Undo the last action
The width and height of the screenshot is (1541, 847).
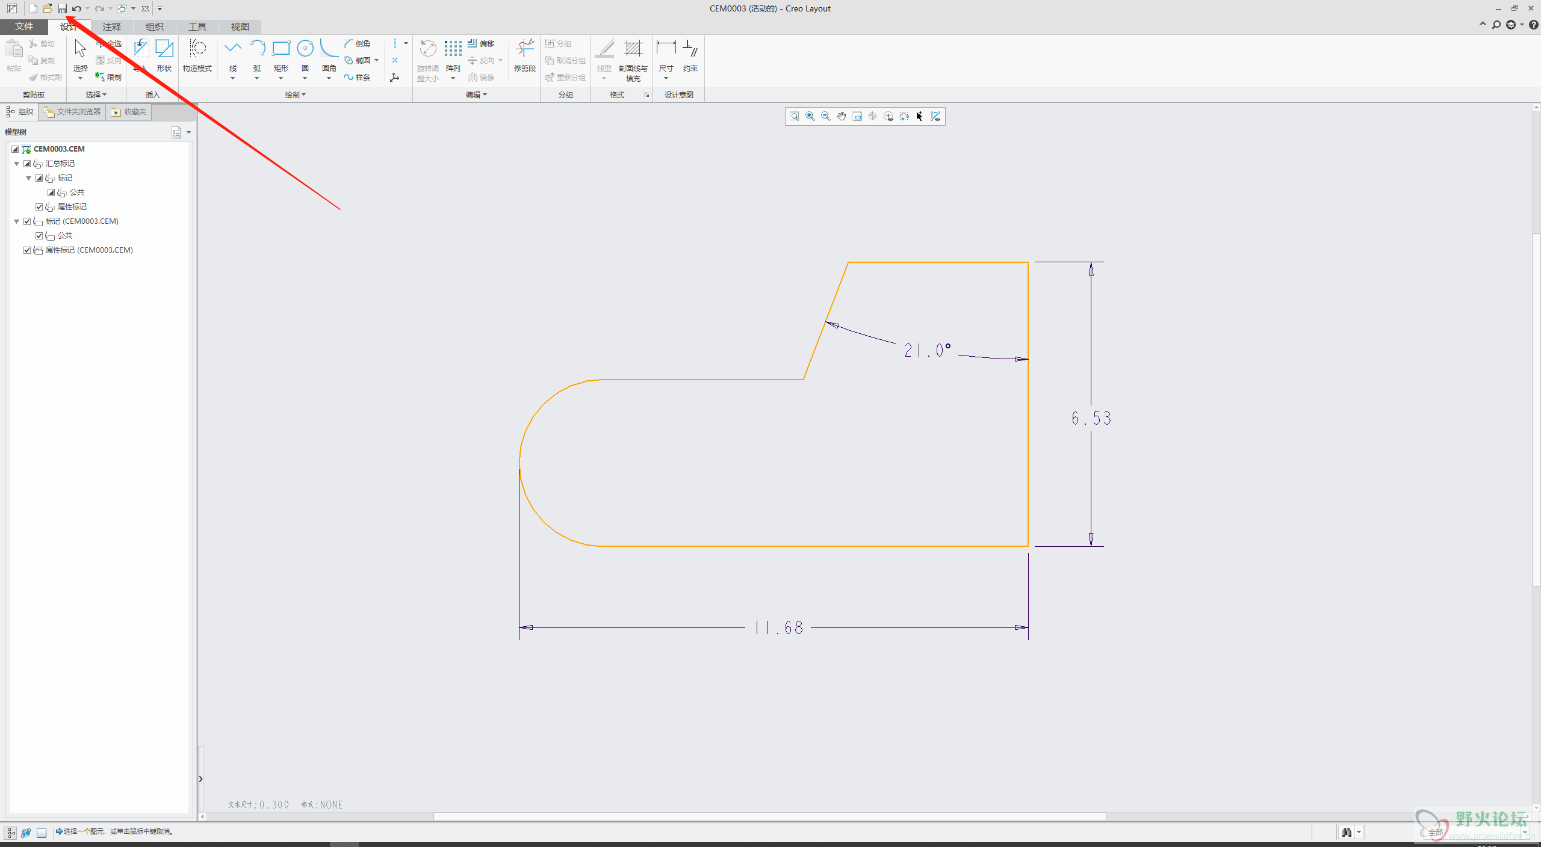click(x=77, y=8)
